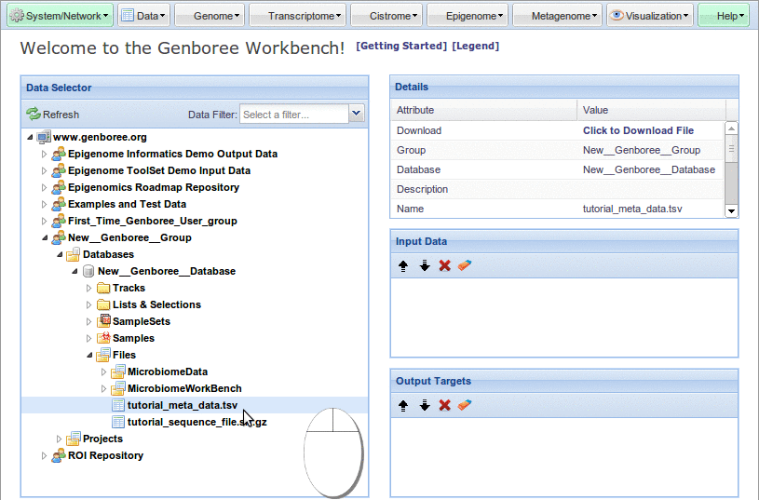This screenshot has width=759, height=500.
Task: Expand the ROI Repository group
Action: [x=44, y=456]
